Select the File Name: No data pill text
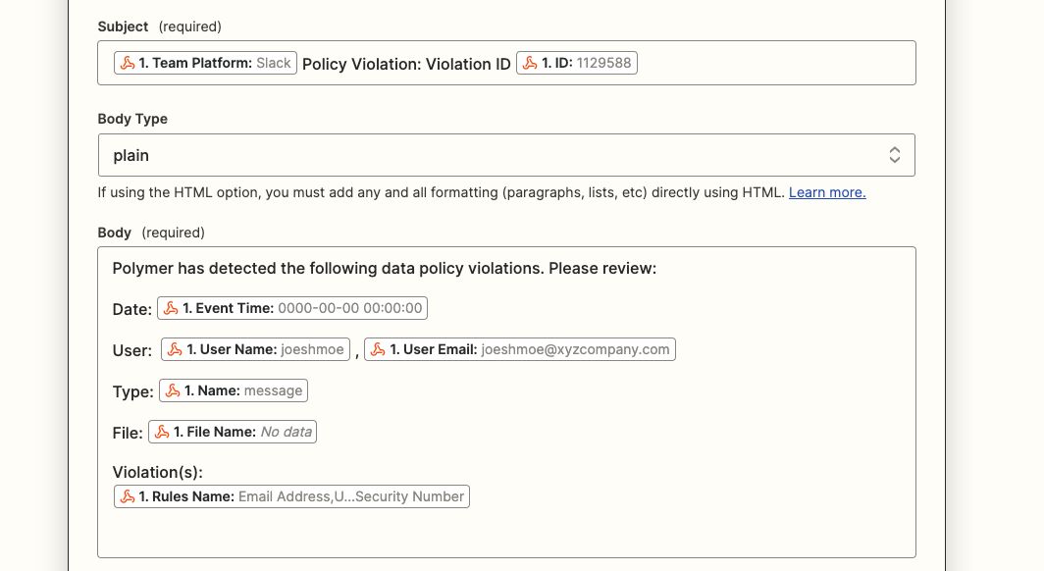Image resolution: width=1044 pixels, height=571 pixels. coord(242,432)
